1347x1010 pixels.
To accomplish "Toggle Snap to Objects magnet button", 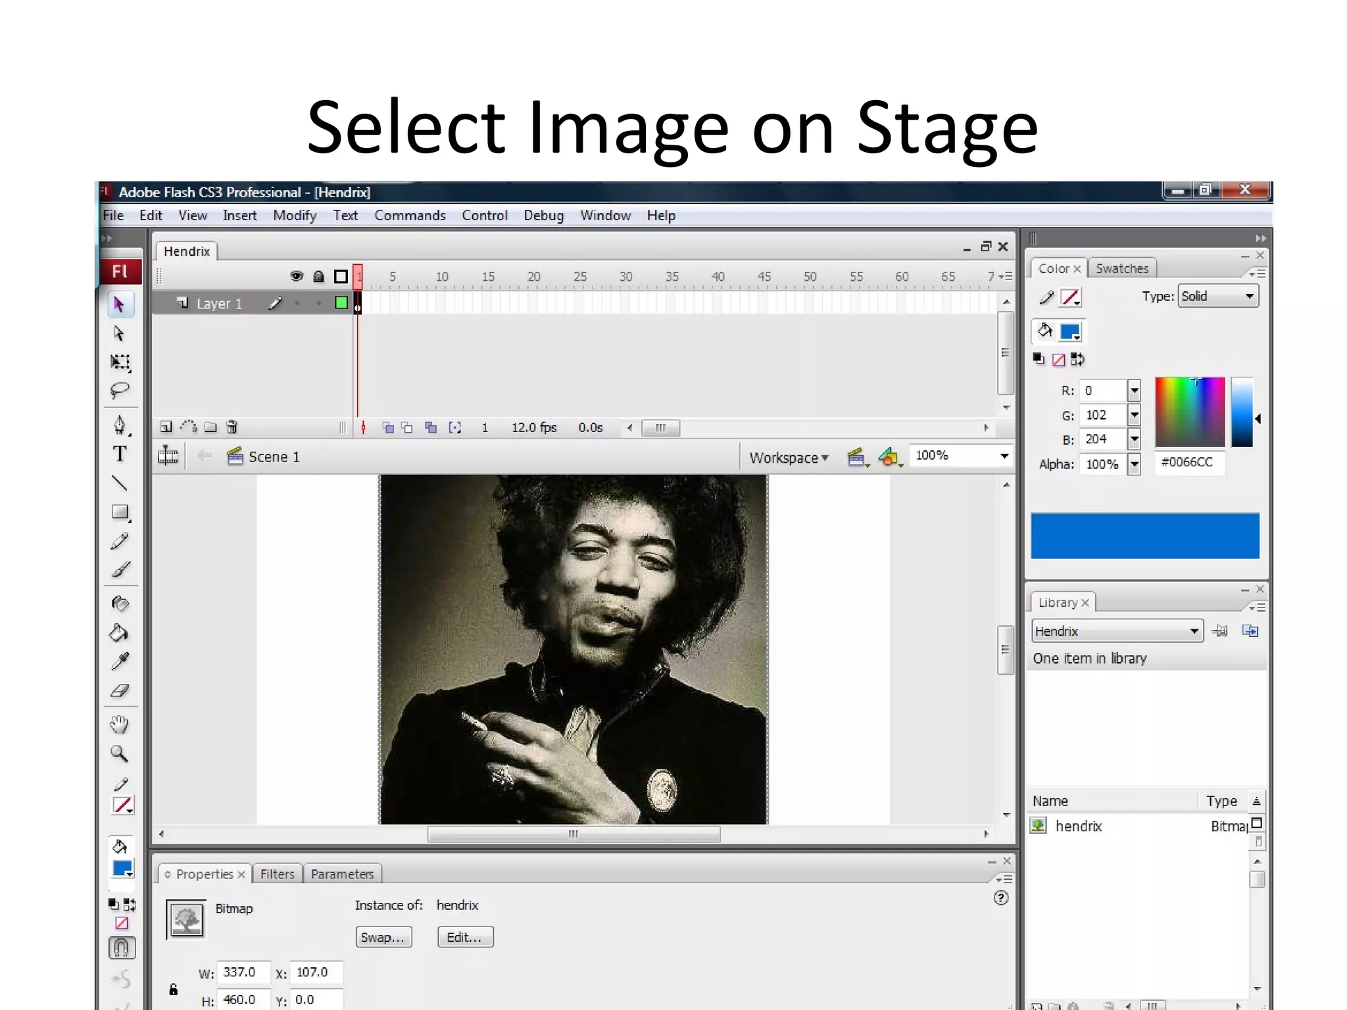I will pos(122,948).
